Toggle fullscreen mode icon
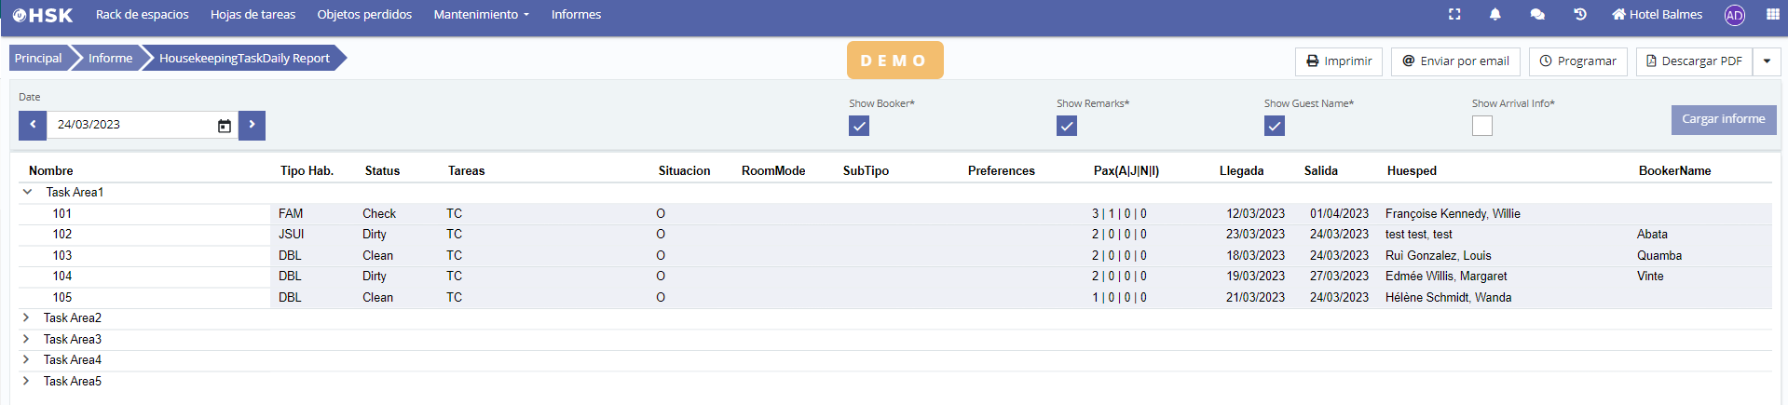Screen dimensions: 1788x405 1454,14
